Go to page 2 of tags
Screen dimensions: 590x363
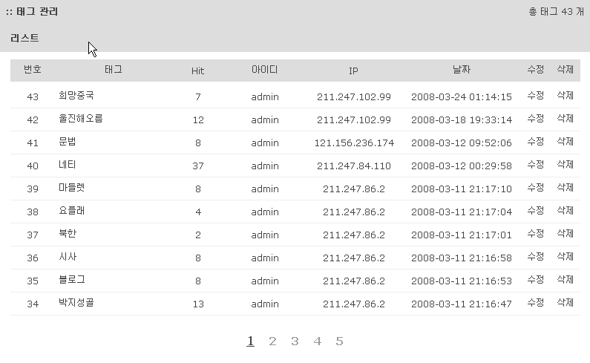point(272,341)
